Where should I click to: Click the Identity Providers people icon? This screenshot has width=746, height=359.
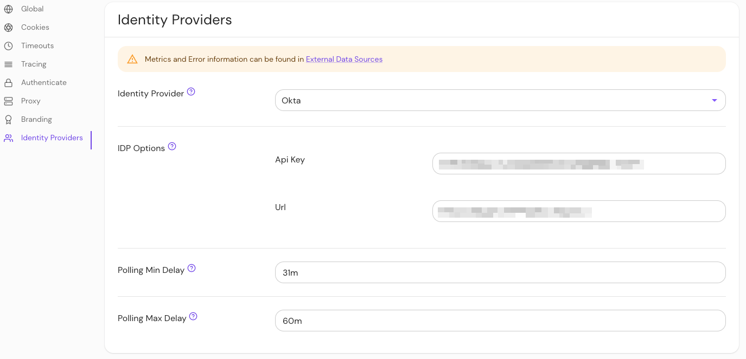9,138
